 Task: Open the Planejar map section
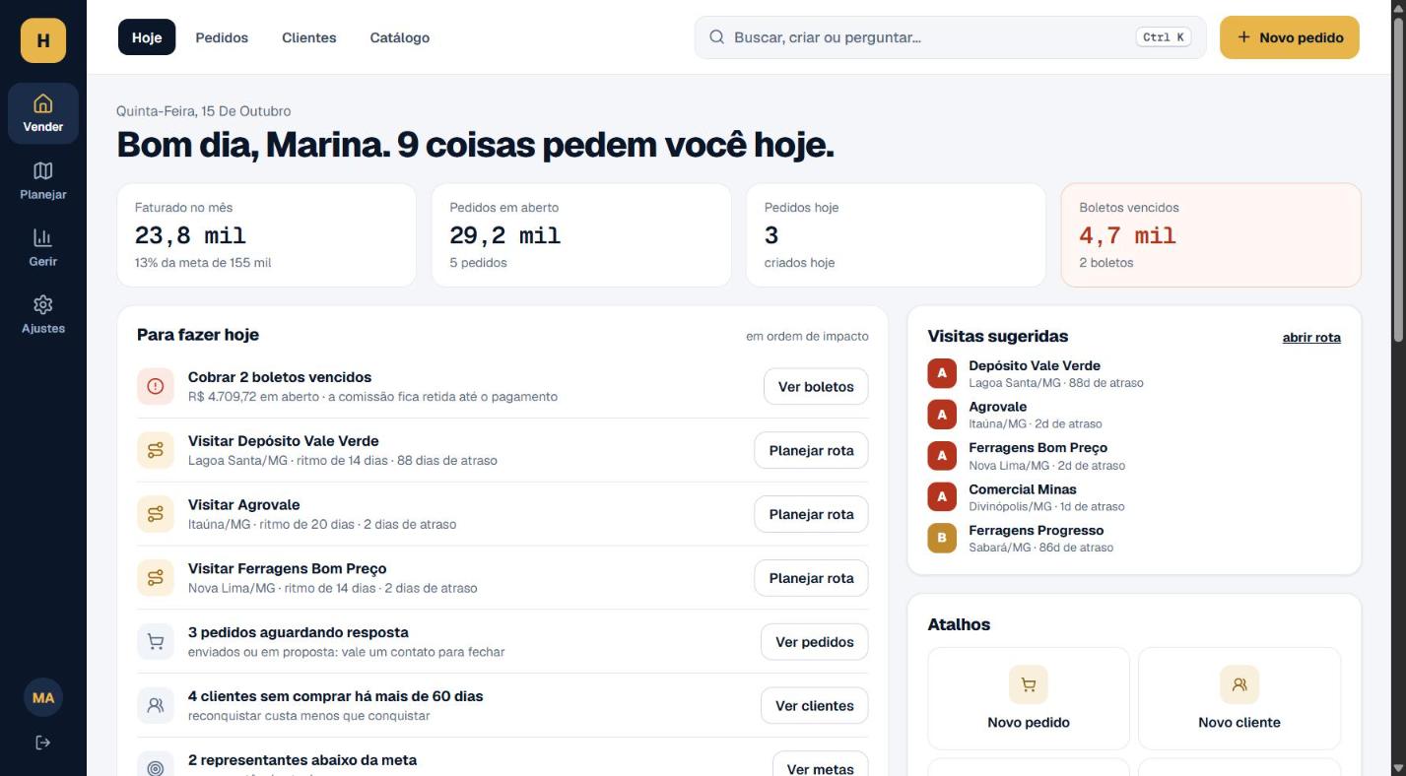point(43,181)
